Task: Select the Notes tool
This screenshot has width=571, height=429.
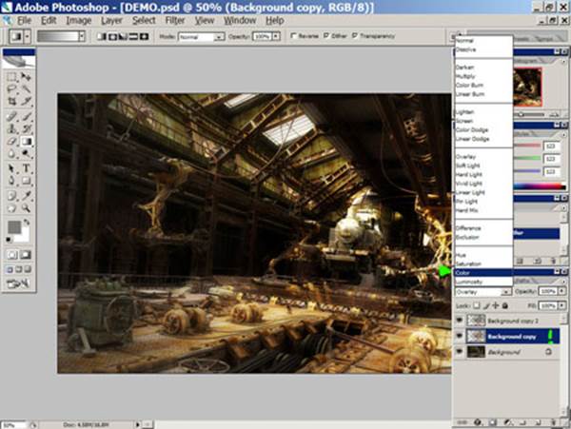Action: pyautogui.click(x=12, y=196)
